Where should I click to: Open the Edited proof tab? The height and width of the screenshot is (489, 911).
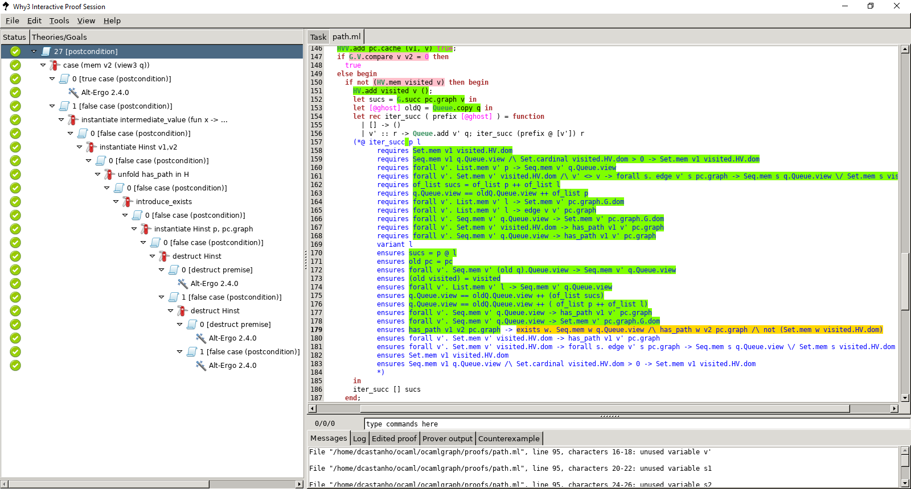(x=394, y=438)
